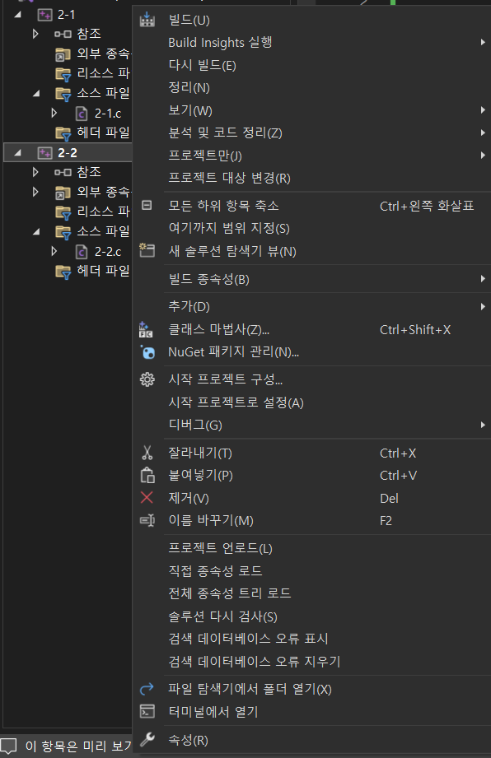Open the 추가(D) submenu
491x758 pixels.
311,306
